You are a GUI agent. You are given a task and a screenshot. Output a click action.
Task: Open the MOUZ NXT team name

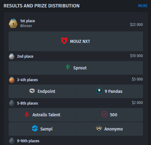80,41
